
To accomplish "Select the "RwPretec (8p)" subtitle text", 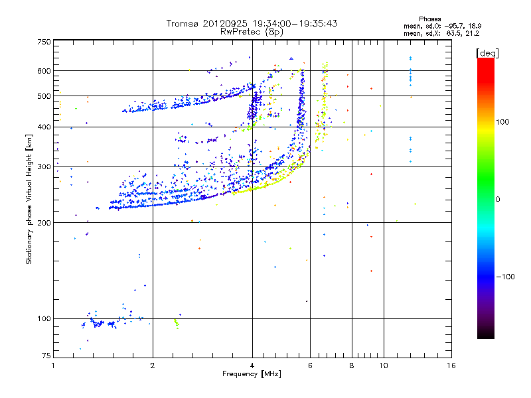I will (252, 32).
